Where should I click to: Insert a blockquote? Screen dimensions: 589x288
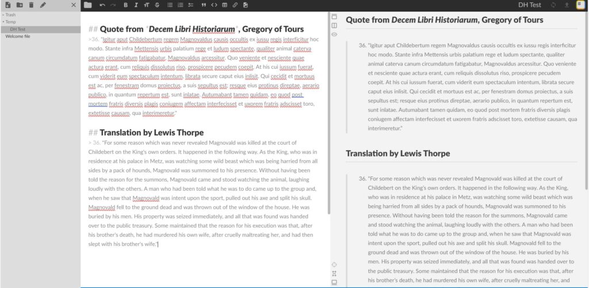point(204,5)
